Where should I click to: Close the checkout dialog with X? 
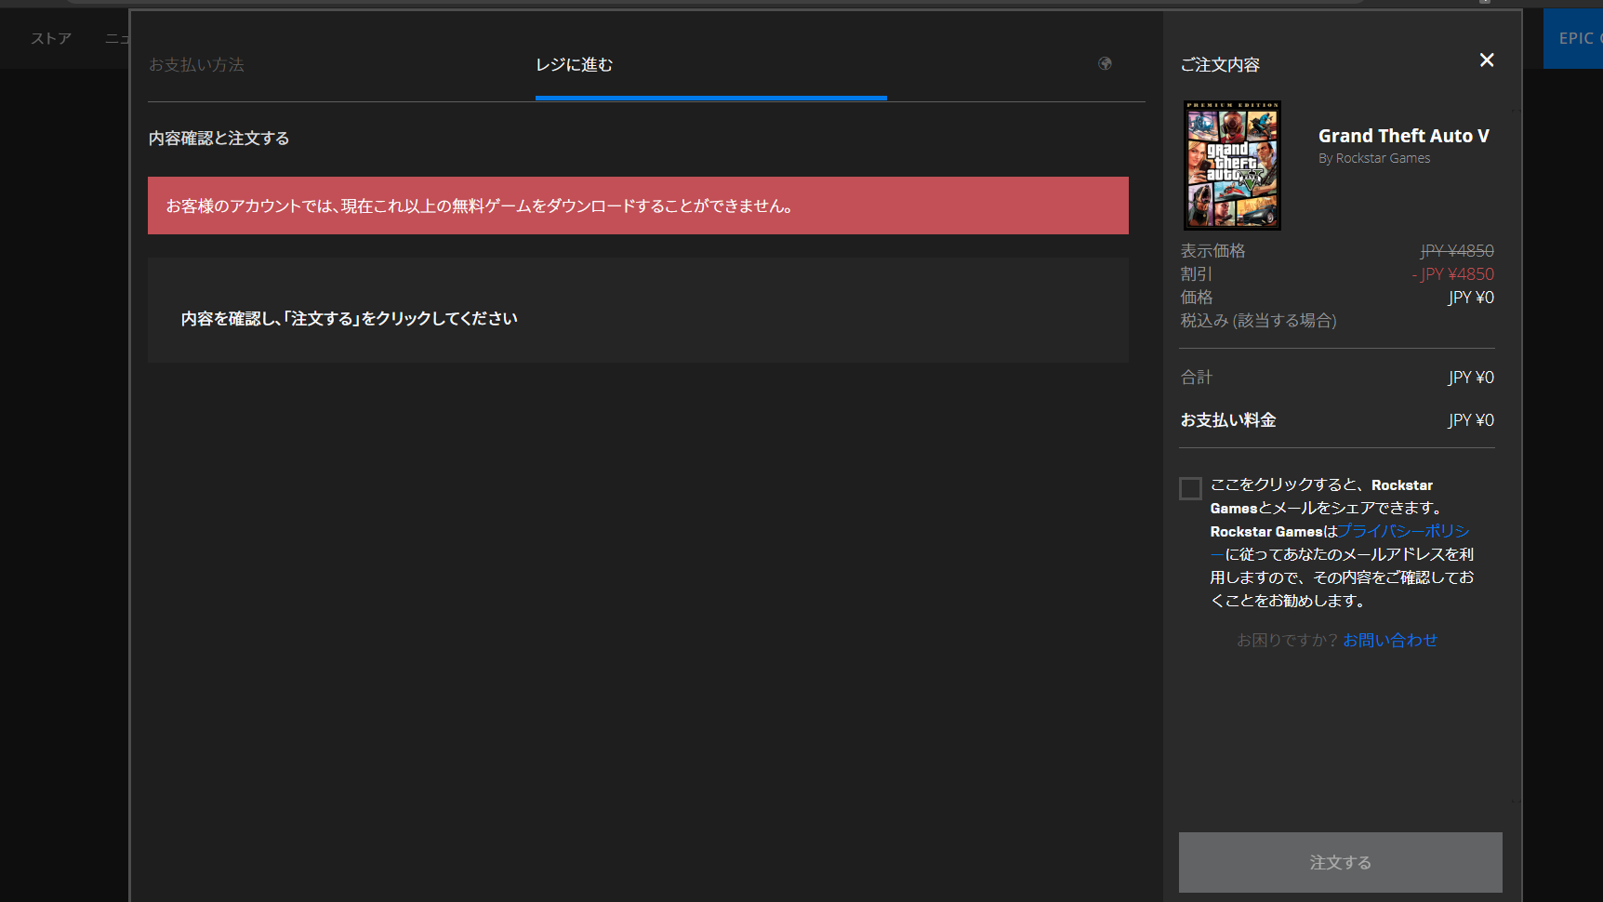pyautogui.click(x=1487, y=60)
